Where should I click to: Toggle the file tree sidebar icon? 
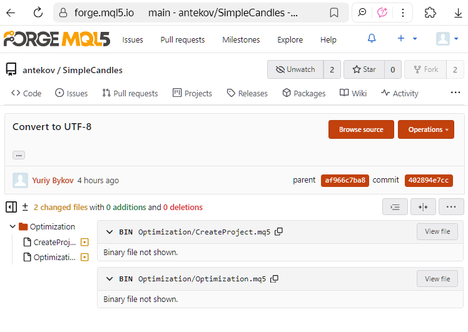click(x=11, y=207)
